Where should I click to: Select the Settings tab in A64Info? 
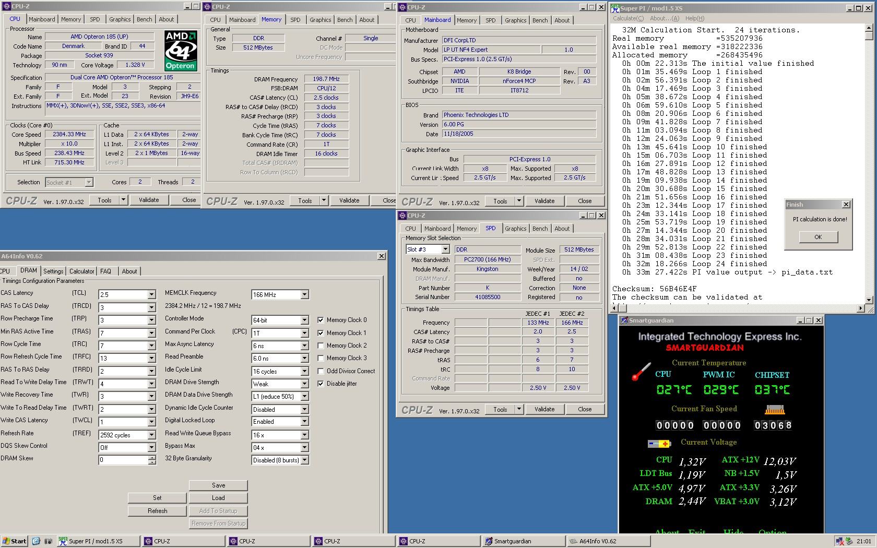point(53,271)
